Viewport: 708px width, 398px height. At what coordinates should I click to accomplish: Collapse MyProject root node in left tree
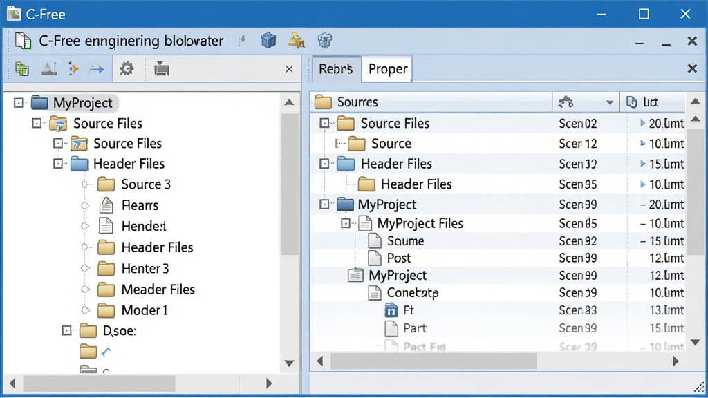coord(19,103)
